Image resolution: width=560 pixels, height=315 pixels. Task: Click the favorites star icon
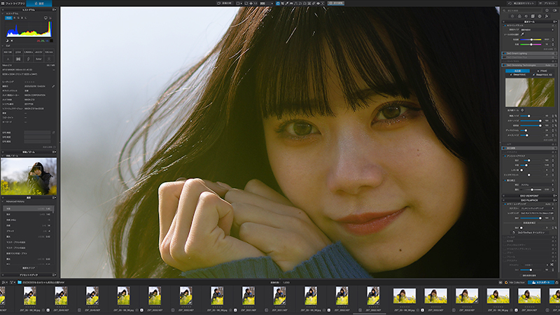[x=547, y=10]
